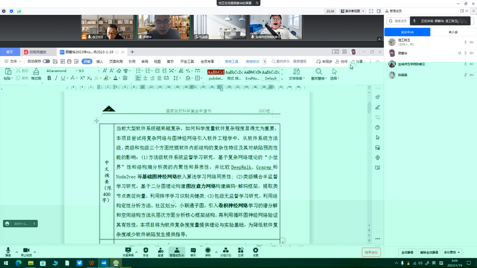Viewport: 477px width, 268px height.
Task: Open the 聊天 chat icon
Action: click(193, 251)
